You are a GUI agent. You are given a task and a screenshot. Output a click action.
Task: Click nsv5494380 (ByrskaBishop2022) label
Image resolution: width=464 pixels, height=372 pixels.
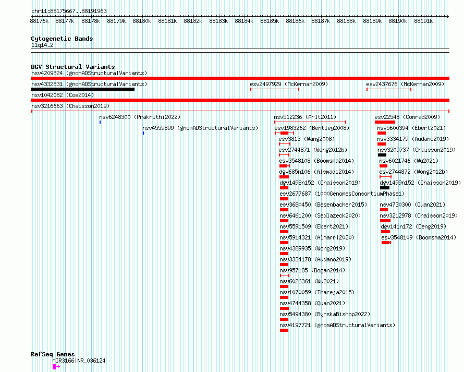point(325,314)
